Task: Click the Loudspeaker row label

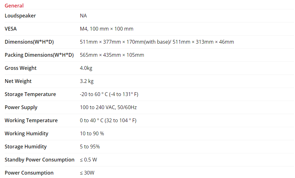Action: (20, 16)
